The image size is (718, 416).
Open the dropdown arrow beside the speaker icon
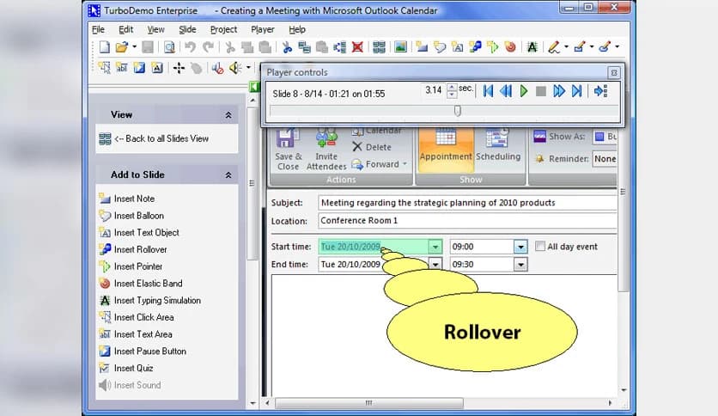point(248,68)
